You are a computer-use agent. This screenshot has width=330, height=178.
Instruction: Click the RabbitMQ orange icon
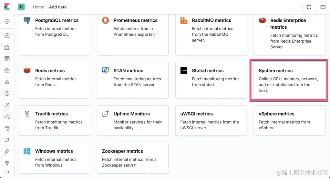coord(184,20)
